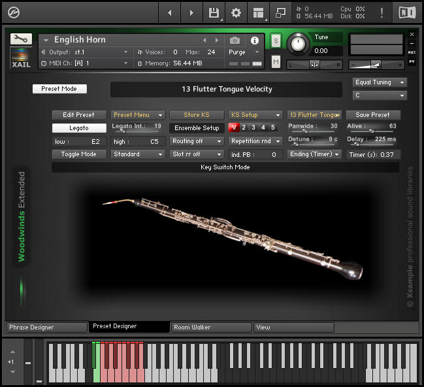Image resolution: width=424 pixels, height=387 pixels.
Task: Adjust the Legato Int. slider
Action: pos(138,131)
